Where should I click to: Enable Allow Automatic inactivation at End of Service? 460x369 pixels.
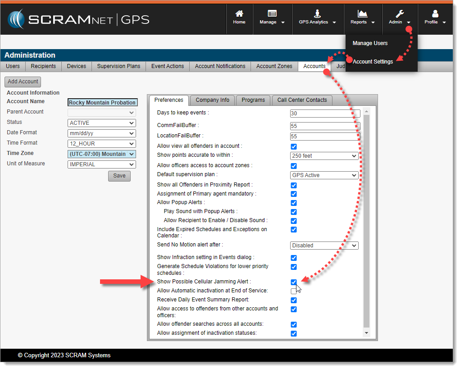pyautogui.click(x=294, y=291)
